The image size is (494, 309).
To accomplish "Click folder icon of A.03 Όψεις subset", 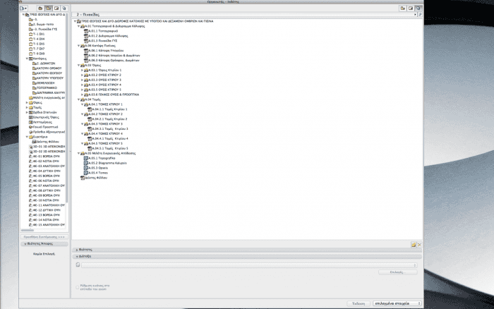I will (83, 65).
